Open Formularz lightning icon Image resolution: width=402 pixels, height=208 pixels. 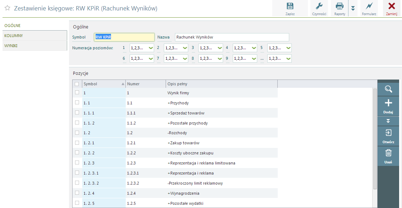(x=369, y=9)
